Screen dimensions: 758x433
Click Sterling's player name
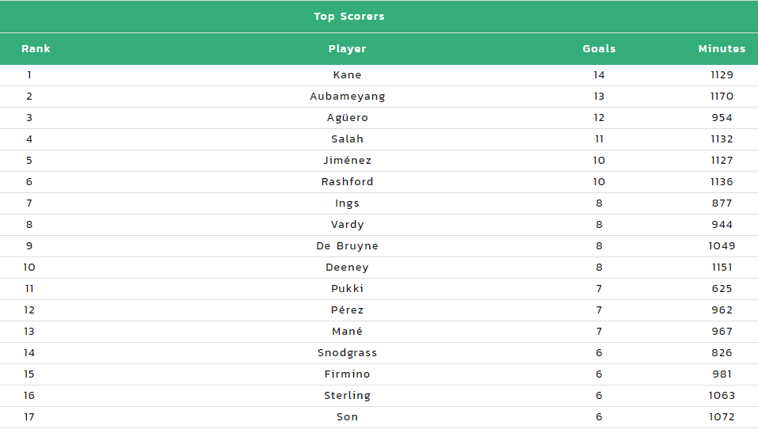tap(347, 396)
